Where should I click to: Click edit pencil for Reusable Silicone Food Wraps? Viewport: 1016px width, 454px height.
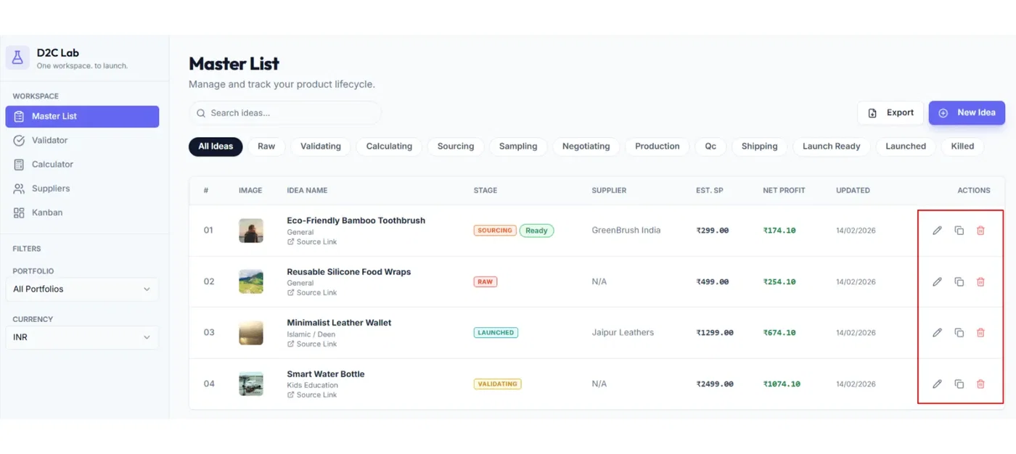(937, 281)
